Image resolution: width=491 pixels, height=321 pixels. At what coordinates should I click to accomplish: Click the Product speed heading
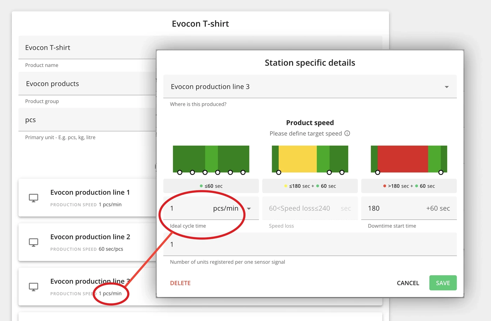310,123
